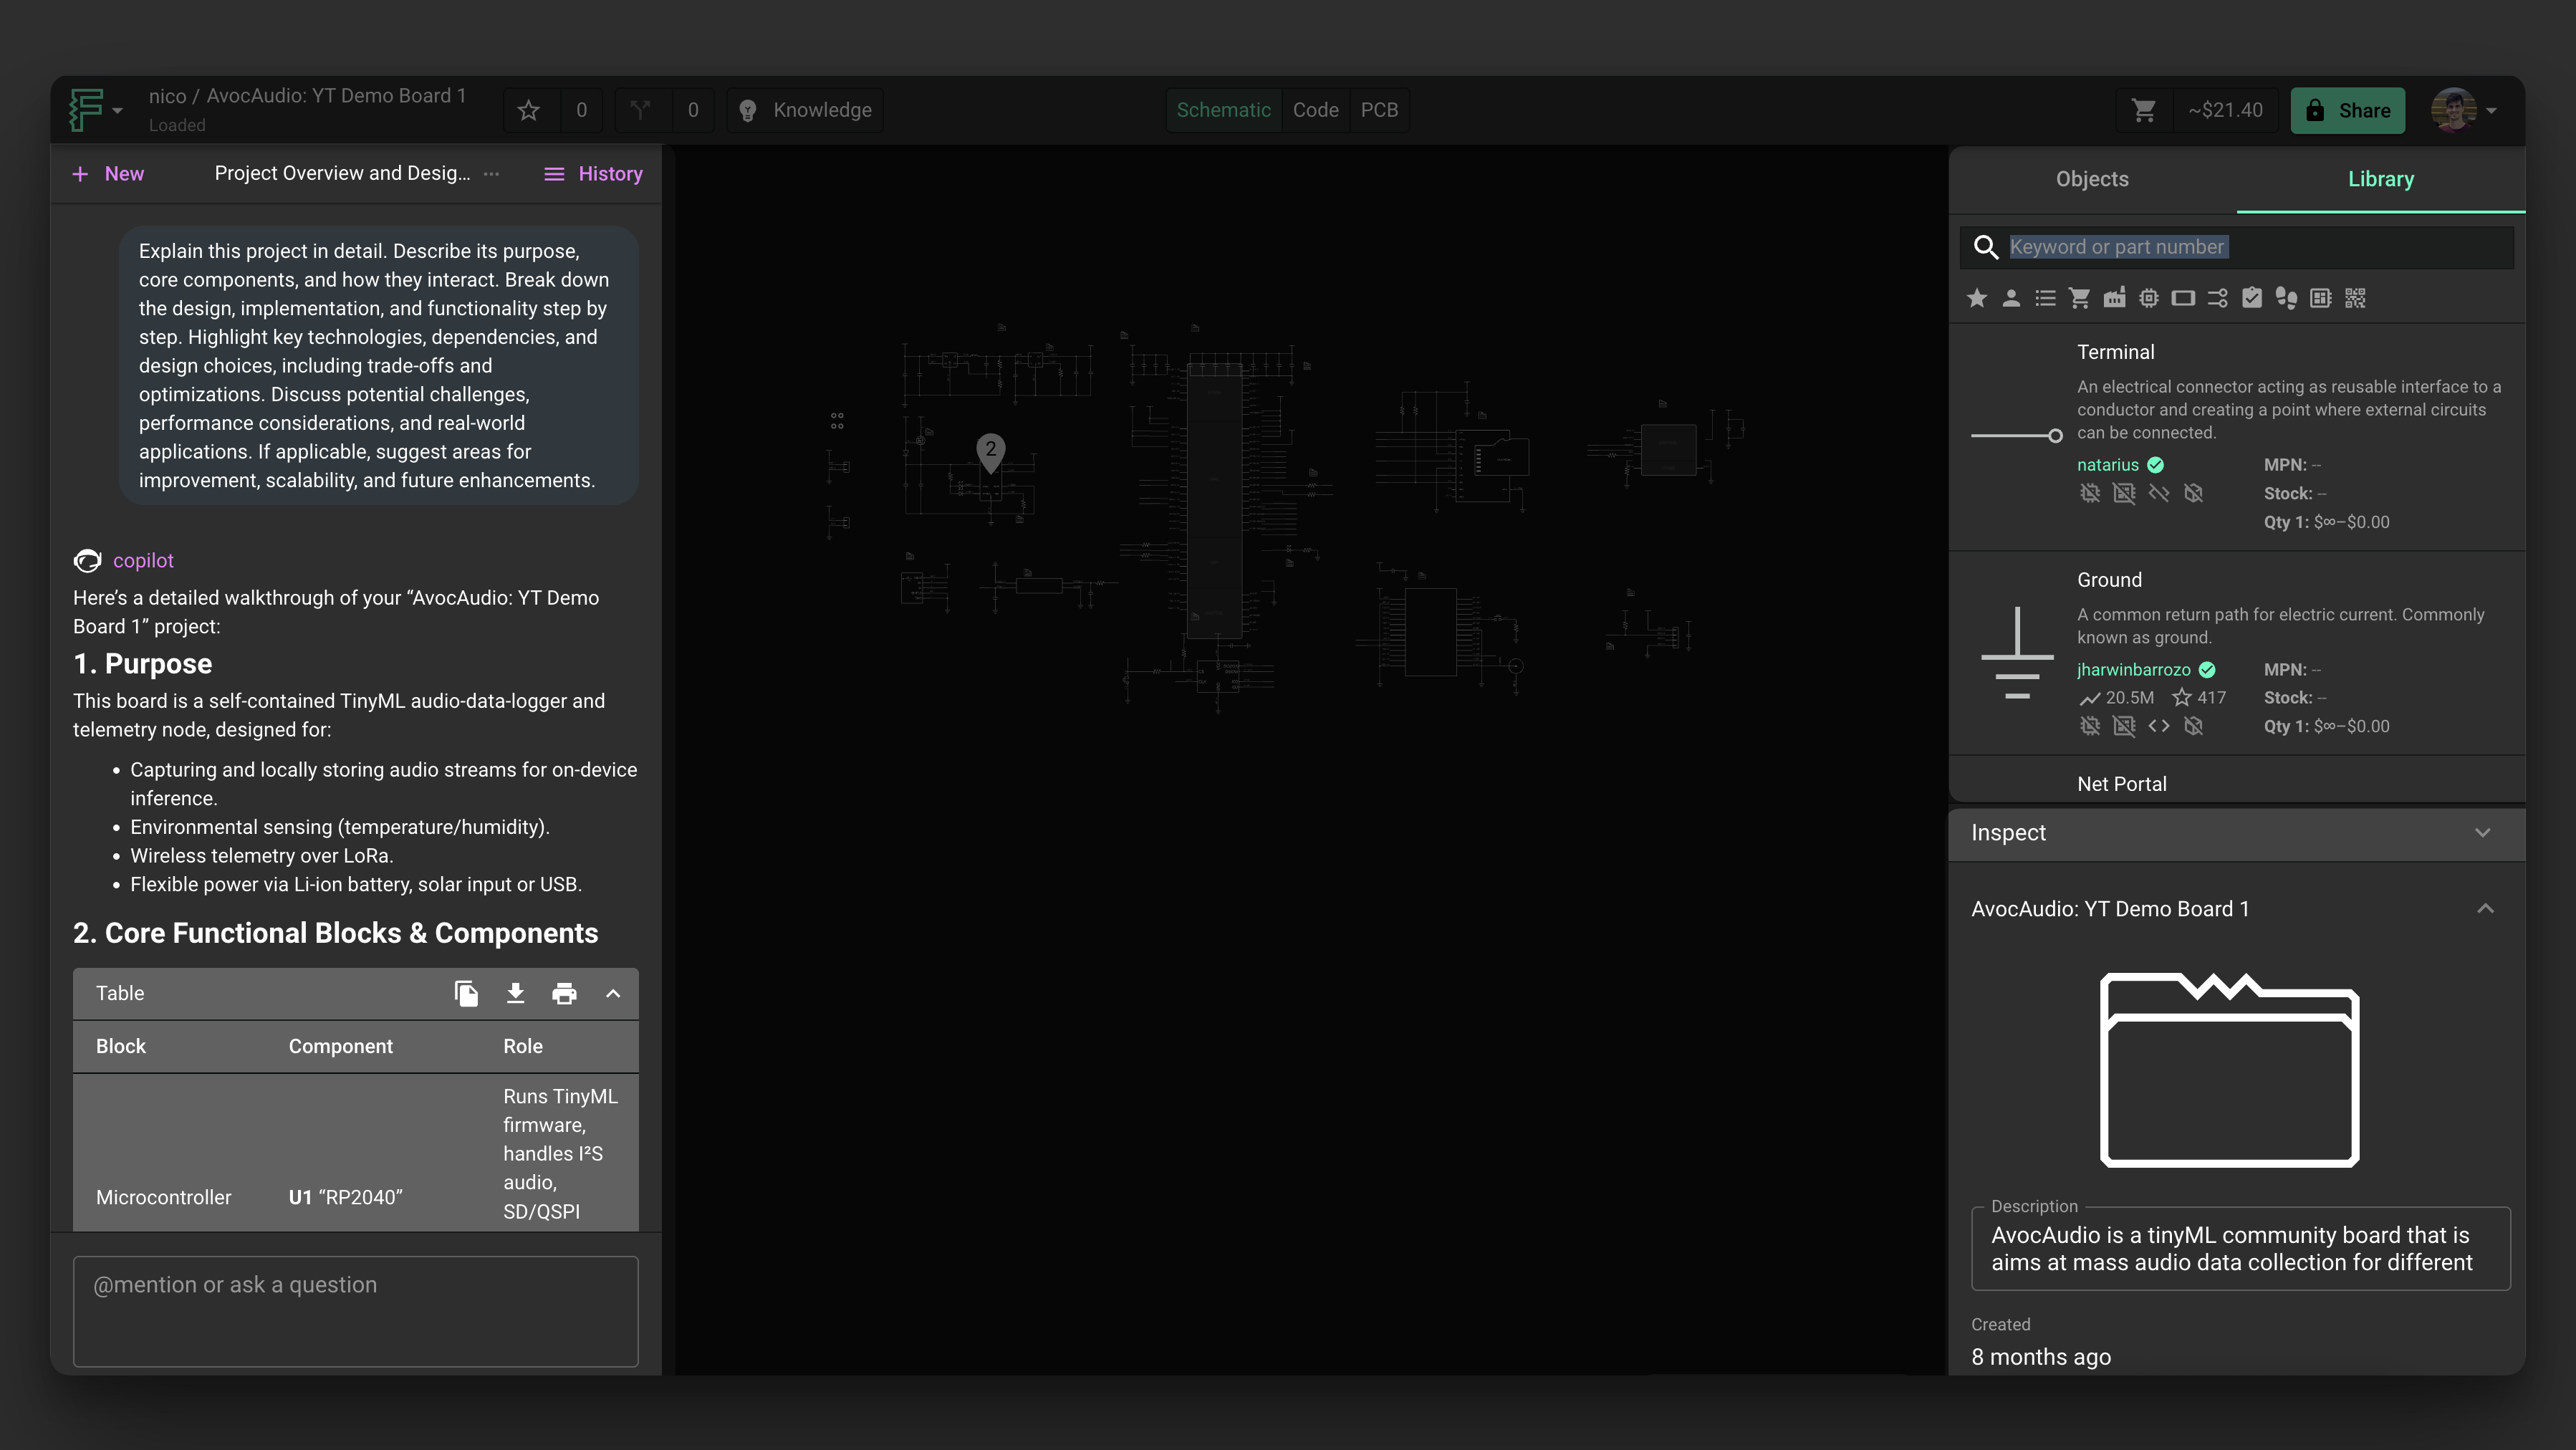Click the no-3D-model cube icon on Terminal

pos(2193,493)
